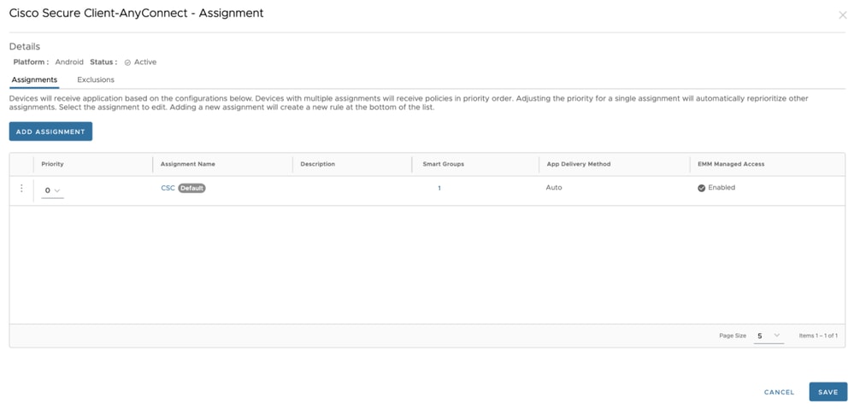Click the EMM Managed Access column header
This screenshot has width=854, height=409.
tap(731, 164)
